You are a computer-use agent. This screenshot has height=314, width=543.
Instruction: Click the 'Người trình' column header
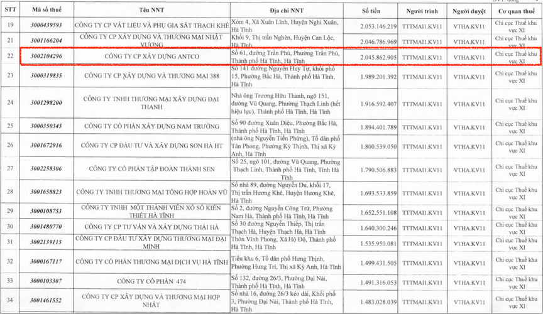422,11
